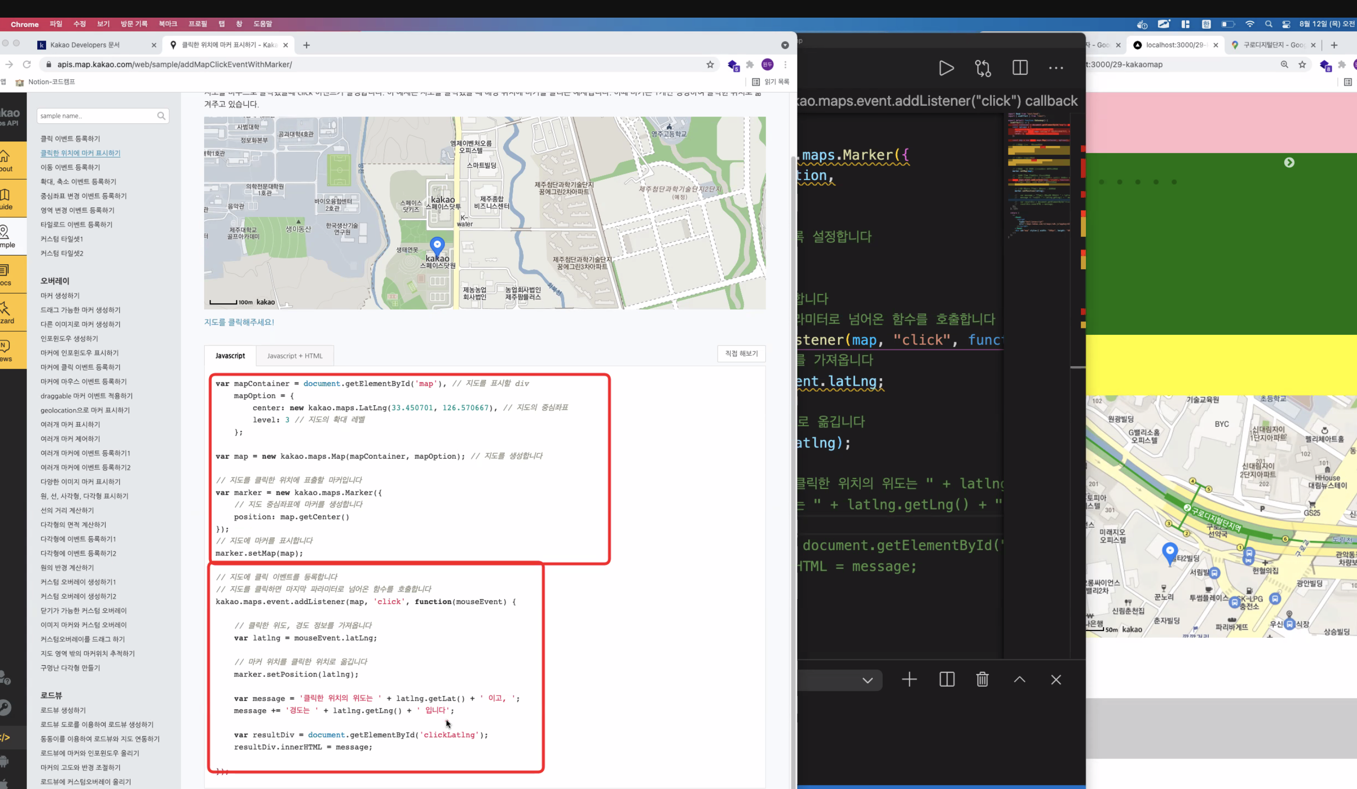Click the split terminal icon
The width and height of the screenshot is (1357, 789).
coord(946,680)
